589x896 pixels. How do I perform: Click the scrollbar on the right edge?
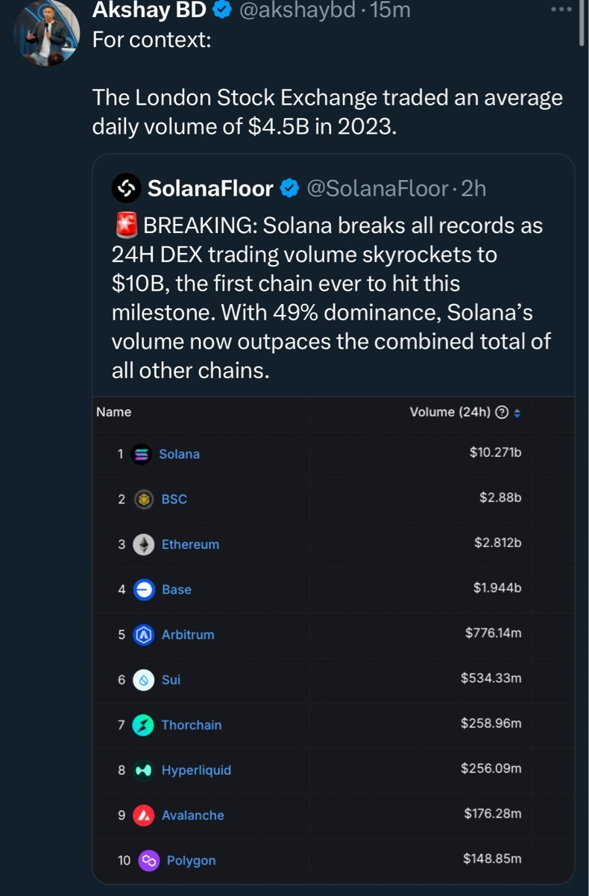coord(582,22)
